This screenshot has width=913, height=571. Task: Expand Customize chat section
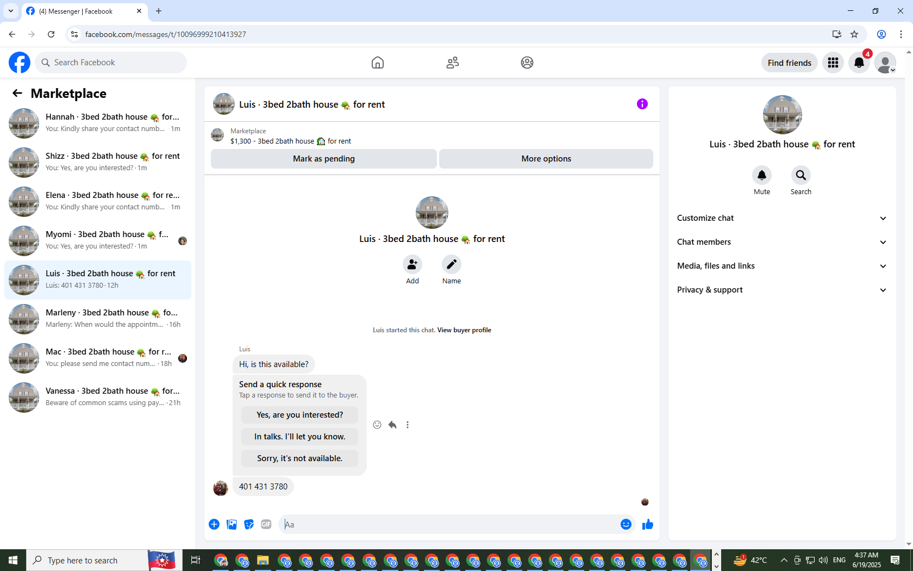coord(782,218)
